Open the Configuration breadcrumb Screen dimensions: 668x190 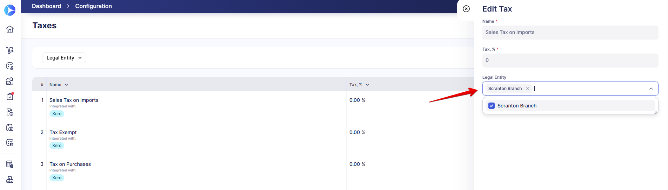93,6
